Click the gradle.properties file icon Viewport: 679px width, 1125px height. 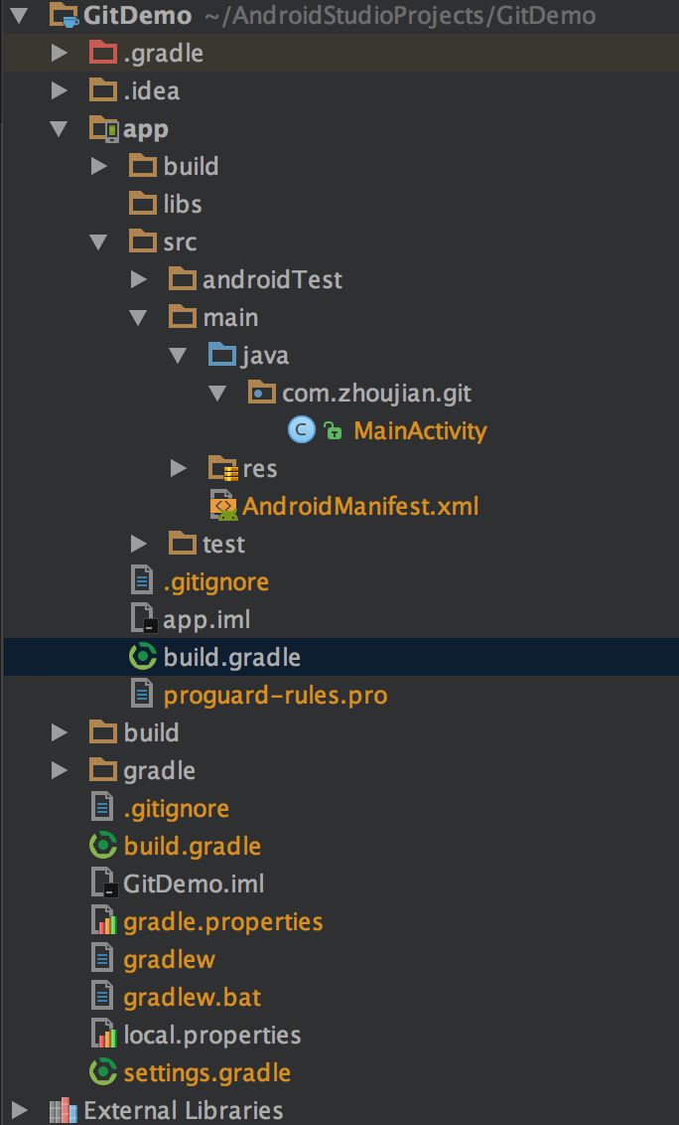click(104, 921)
